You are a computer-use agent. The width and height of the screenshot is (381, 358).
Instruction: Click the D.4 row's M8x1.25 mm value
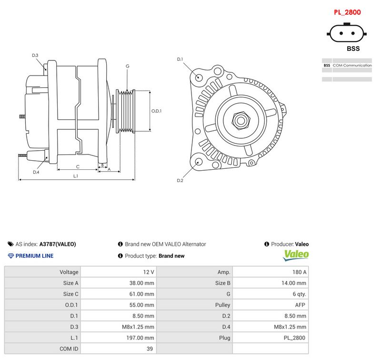tap(271, 327)
